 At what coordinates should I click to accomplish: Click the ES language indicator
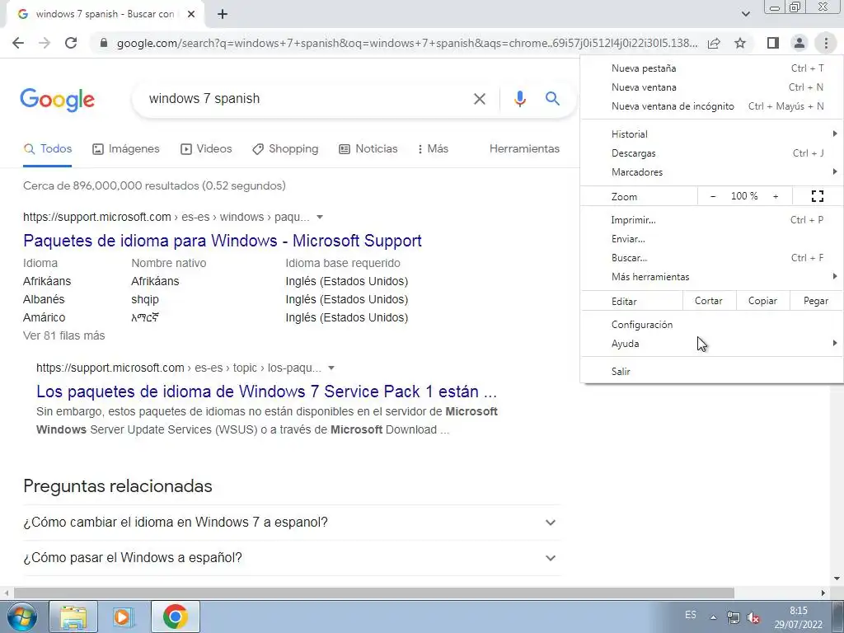691,615
